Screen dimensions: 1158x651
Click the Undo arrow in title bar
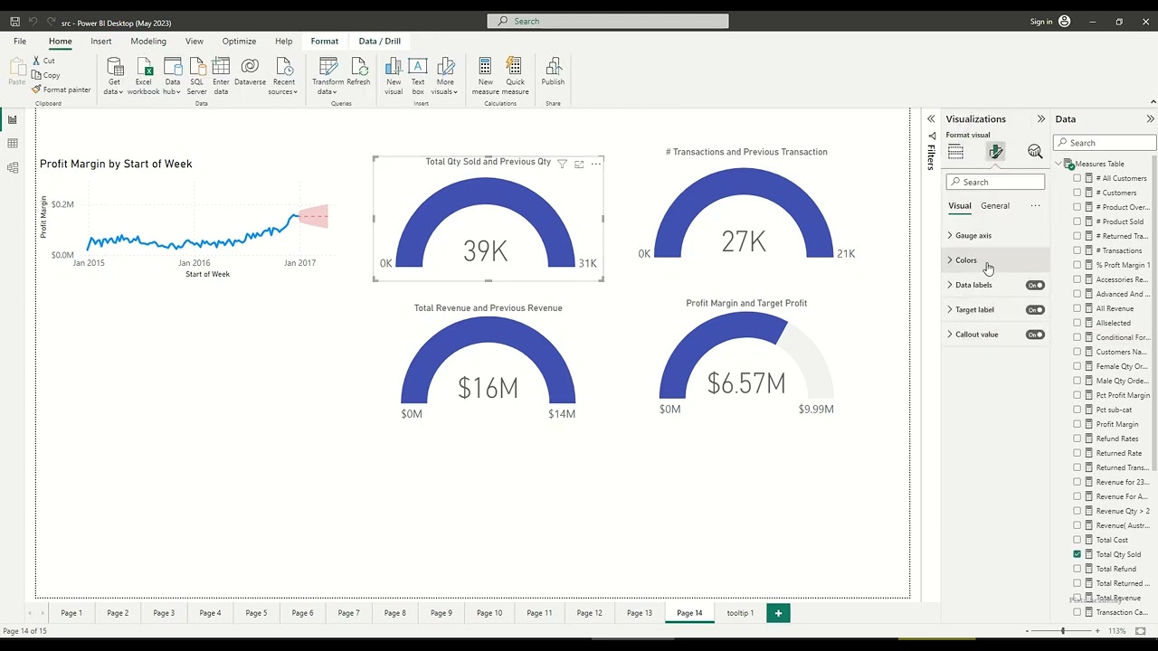[x=33, y=22]
